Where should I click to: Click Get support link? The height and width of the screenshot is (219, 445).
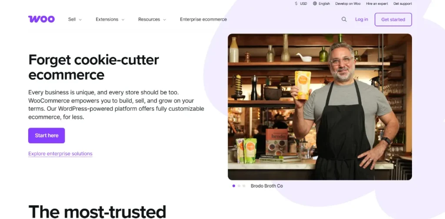(402, 3)
